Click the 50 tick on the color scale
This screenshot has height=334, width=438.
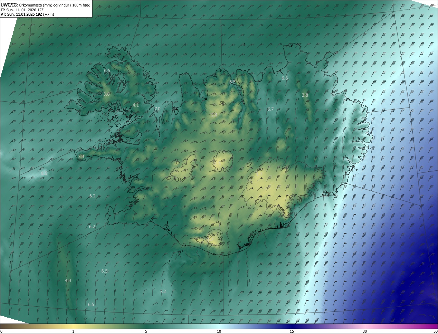point(435,331)
